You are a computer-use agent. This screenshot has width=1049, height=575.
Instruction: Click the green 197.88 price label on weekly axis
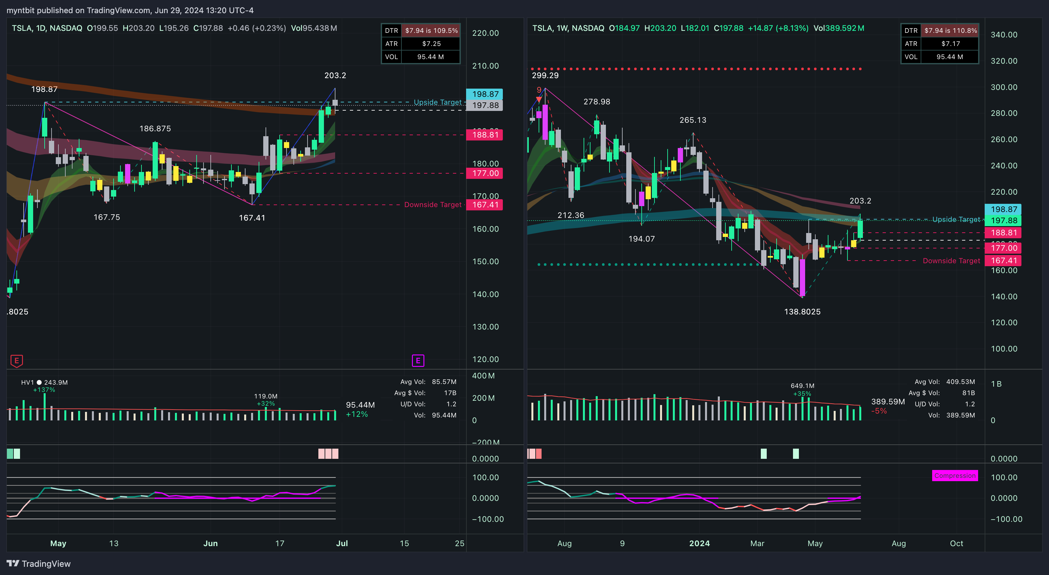point(1003,221)
